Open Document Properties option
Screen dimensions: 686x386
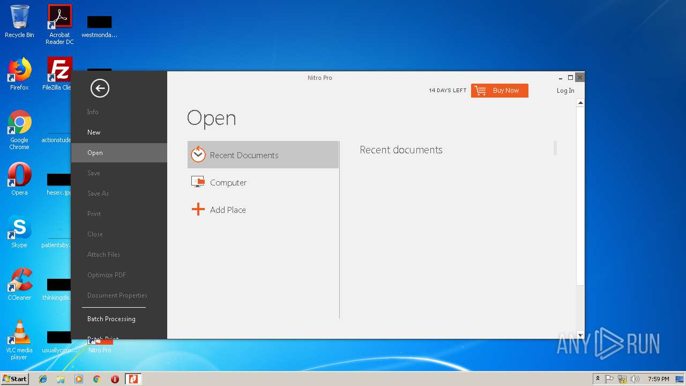pos(117,295)
